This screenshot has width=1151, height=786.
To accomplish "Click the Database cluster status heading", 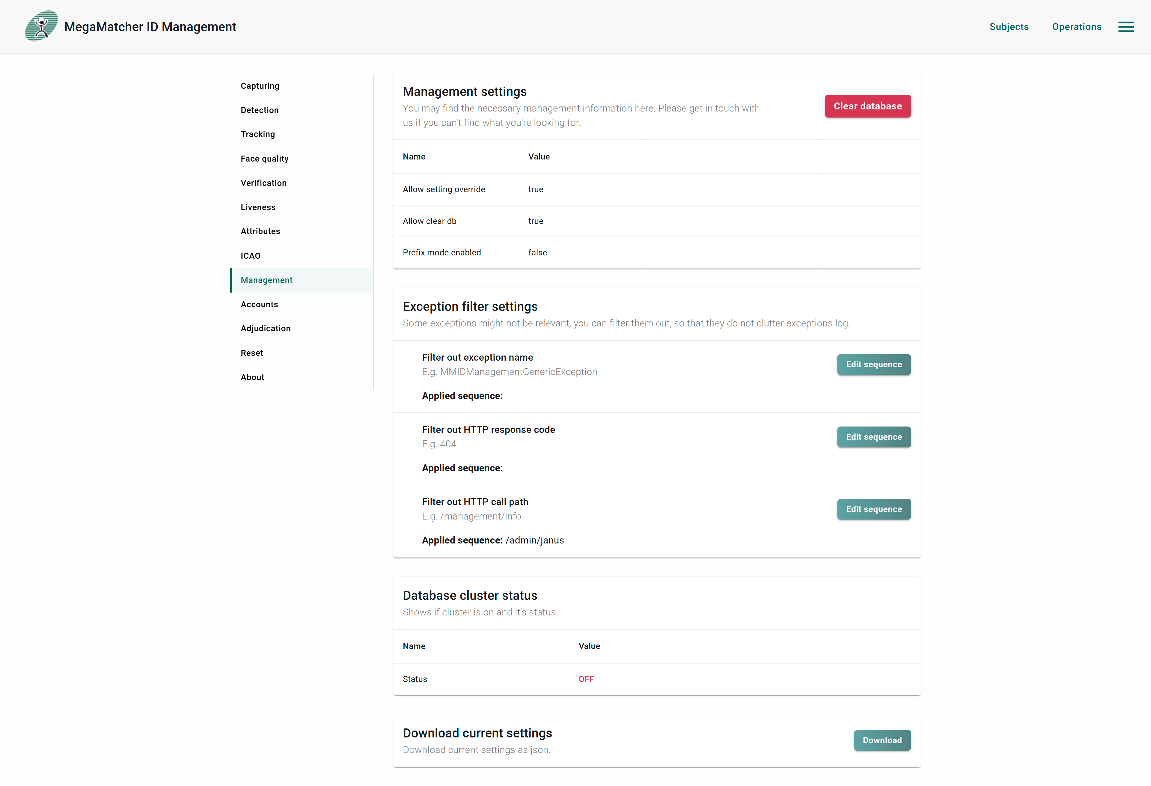I will tap(469, 595).
